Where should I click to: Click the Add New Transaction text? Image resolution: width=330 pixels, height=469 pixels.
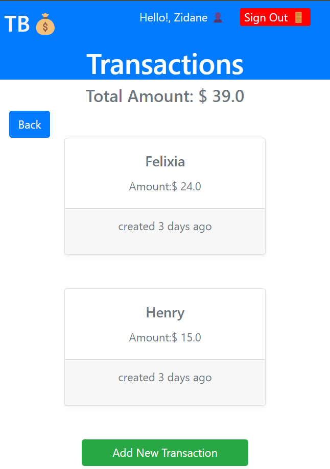[x=165, y=453]
